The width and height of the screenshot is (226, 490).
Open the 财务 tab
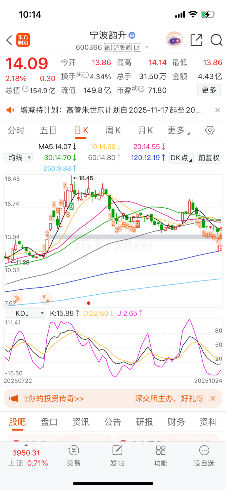tap(176, 422)
